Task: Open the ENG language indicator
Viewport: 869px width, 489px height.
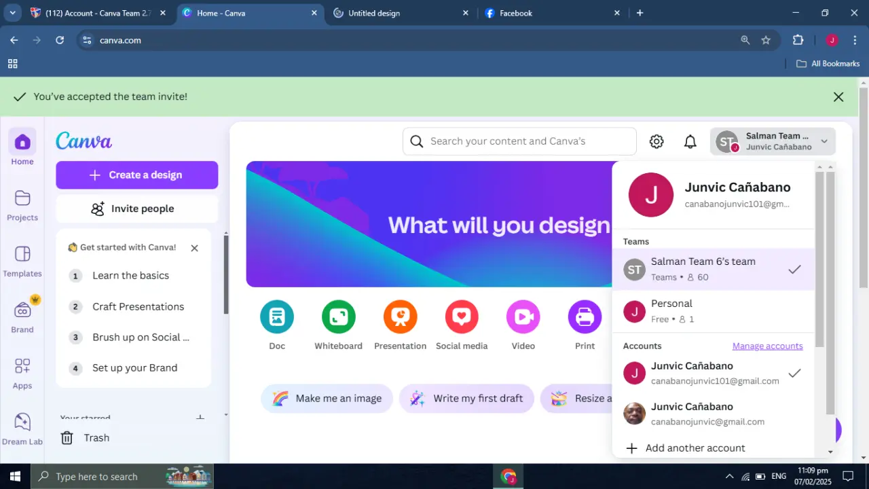Action: click(x=779, y=476)
